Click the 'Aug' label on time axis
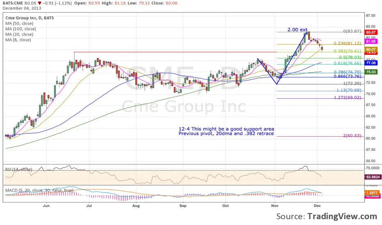The width and height of the screenshot is (382, 225). (x=136, y=206)
